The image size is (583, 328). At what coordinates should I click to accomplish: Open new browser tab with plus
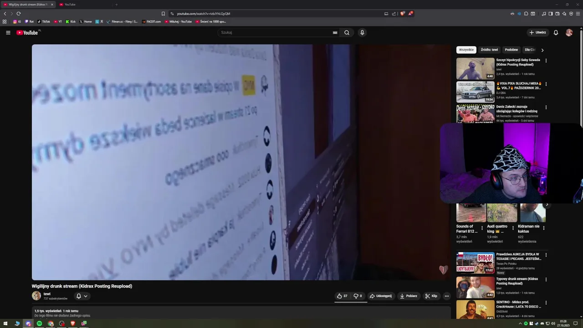coord(116,5)
